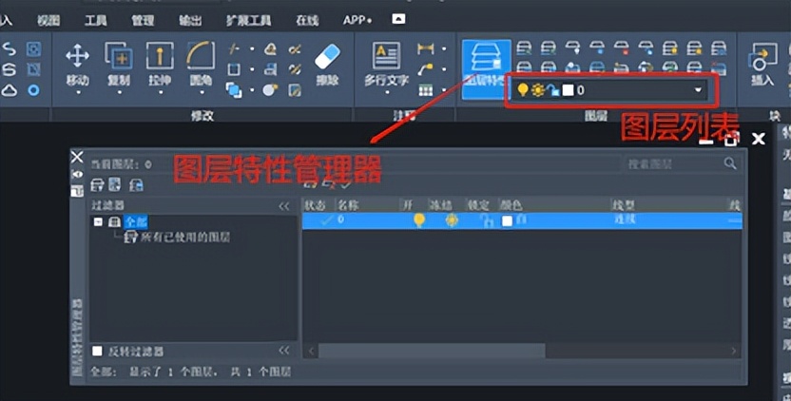Toggle the lock icon in ribbon layer list
This screenshot has width=791, height=401.
click(553, 90)
